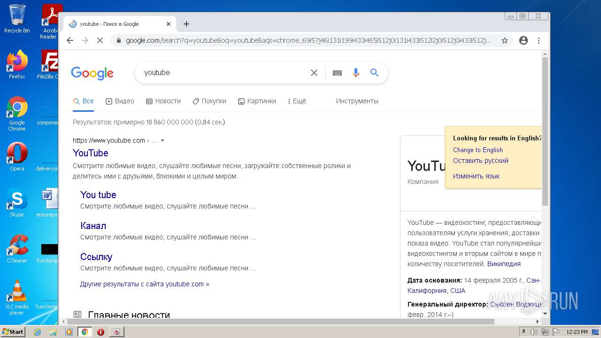Launch Skype desktop shortcut
Screen dimensions: 601x338
(17, 203)
